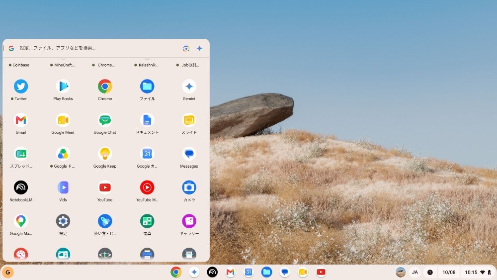Open Messages from the launcher grid

[189, 154]
